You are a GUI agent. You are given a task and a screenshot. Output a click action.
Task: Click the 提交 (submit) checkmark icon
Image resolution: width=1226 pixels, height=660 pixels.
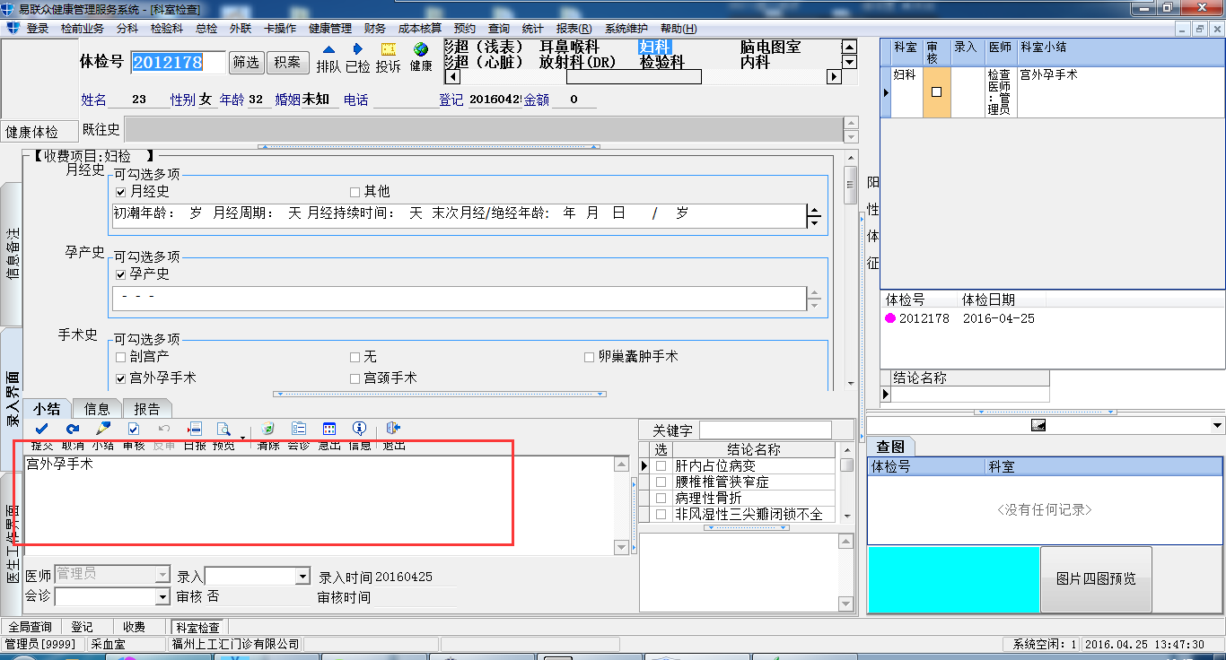(41, 429)
